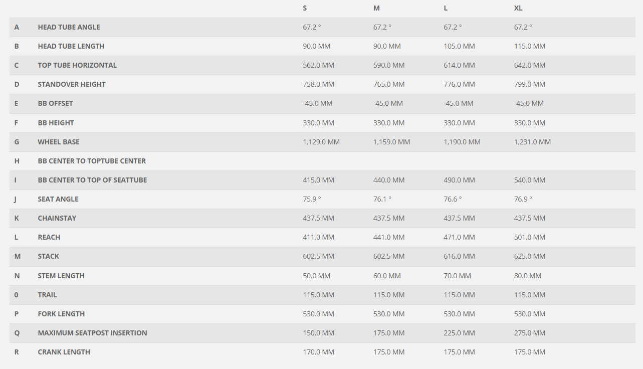Click the FORK LENGTH row label

pyautogui.click(x=62, y=314)
